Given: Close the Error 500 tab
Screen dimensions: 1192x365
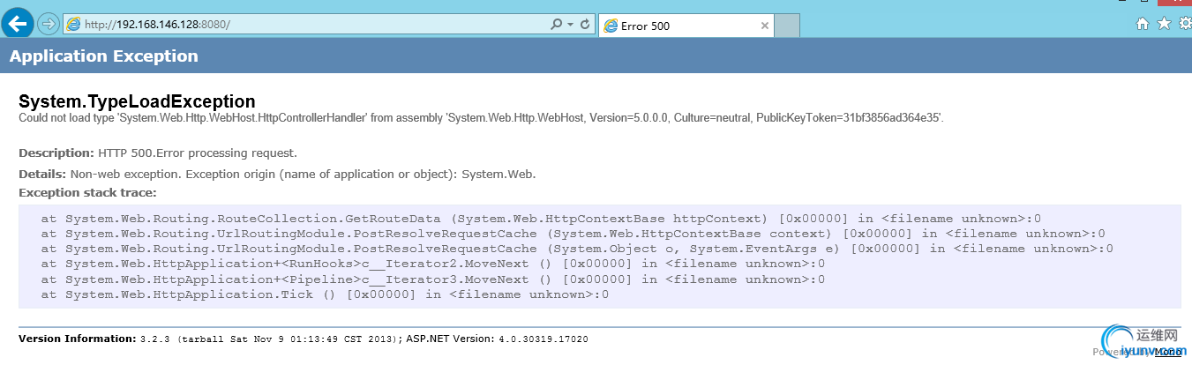Looking at the screenshot, I should [765, 26].
